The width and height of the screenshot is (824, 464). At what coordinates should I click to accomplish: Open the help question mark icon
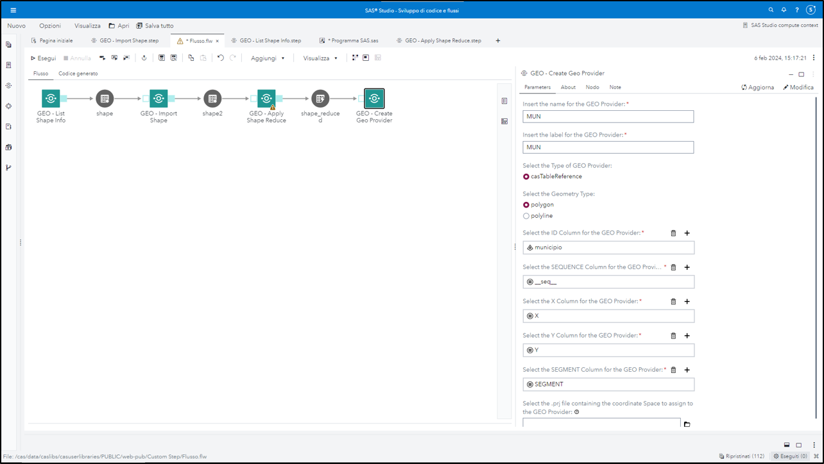[797, 10]
